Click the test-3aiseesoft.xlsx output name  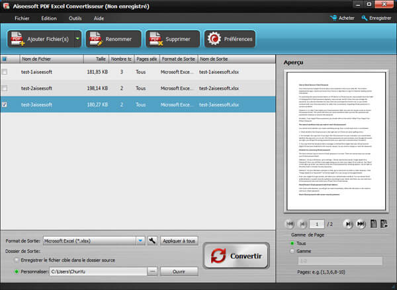(219, 104)
